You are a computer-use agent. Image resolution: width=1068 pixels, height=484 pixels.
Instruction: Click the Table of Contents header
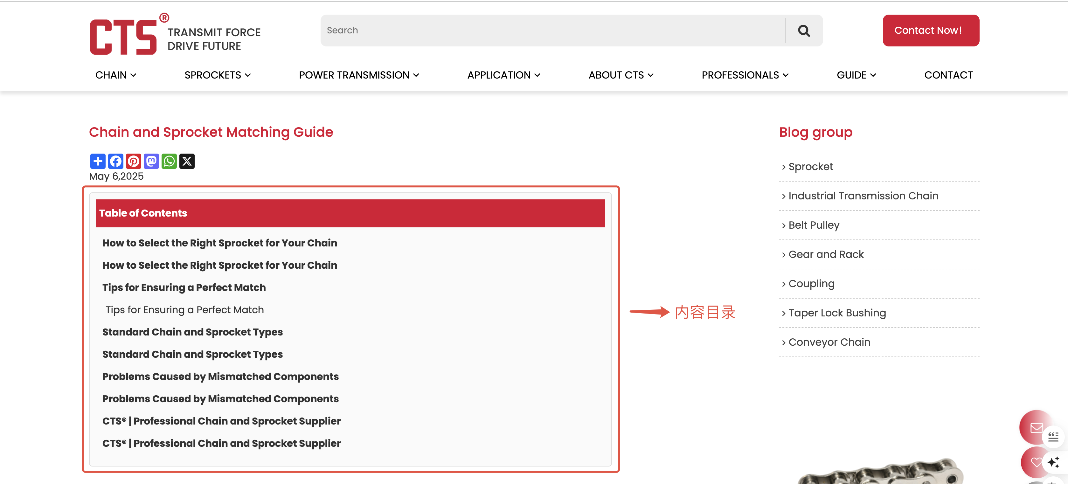pos(350,213)
